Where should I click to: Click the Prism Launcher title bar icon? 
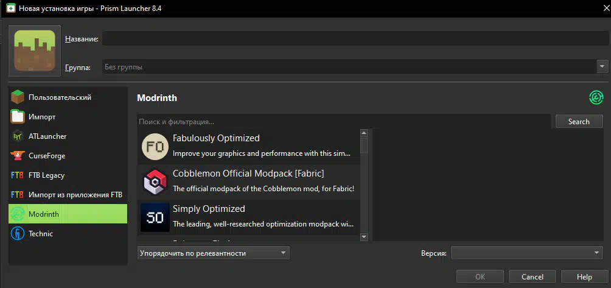pyautogui.click(x=11, y=8)
